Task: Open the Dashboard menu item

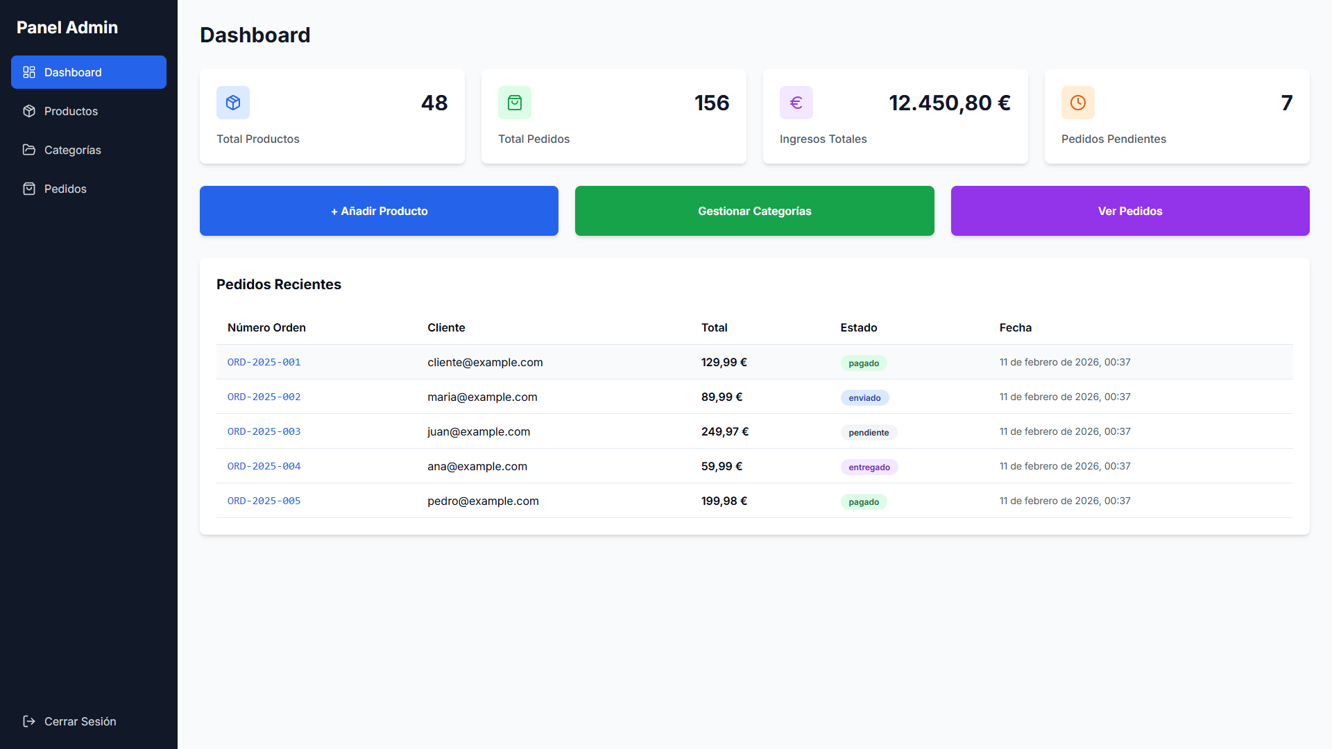Action: click(x=89, y=72)
